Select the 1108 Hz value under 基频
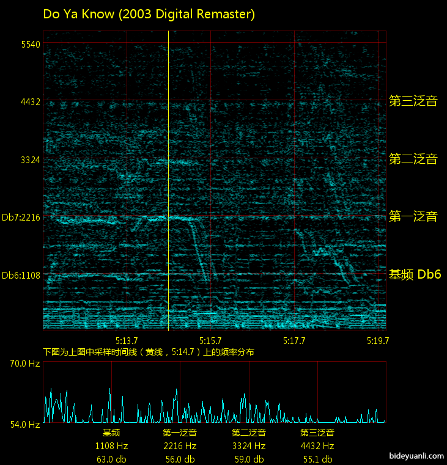Viewport: 447px width, 465px height. click(x=111, y=446)
